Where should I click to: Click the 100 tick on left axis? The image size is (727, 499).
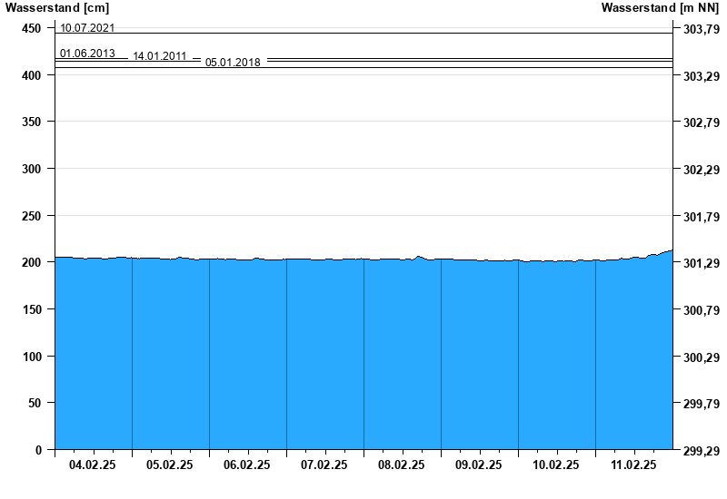[x=32, y=356]
